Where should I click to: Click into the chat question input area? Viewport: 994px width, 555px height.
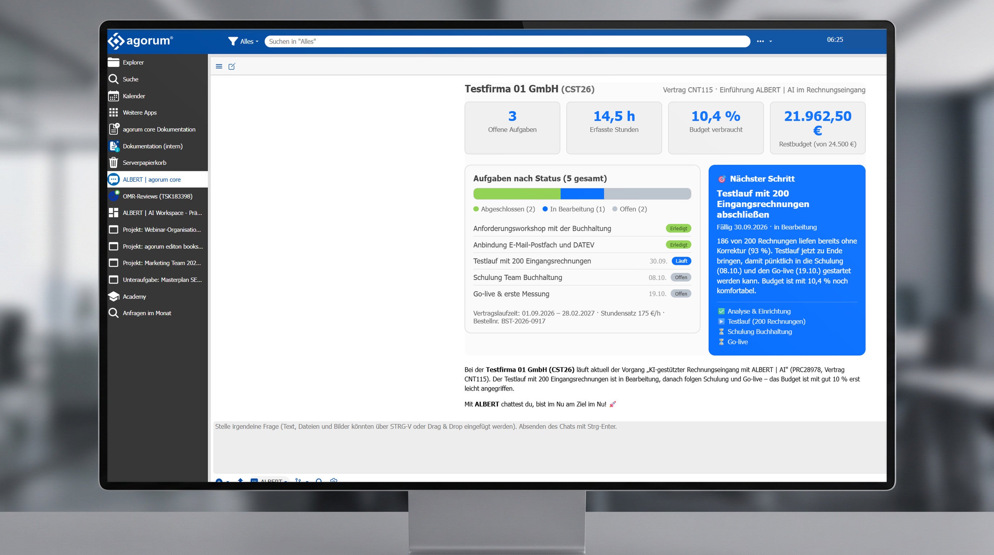point(549,447)
